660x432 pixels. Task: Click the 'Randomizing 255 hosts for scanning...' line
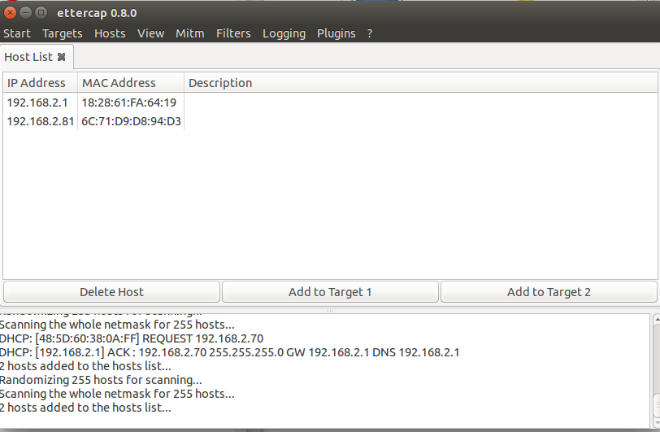coord(101,380)
